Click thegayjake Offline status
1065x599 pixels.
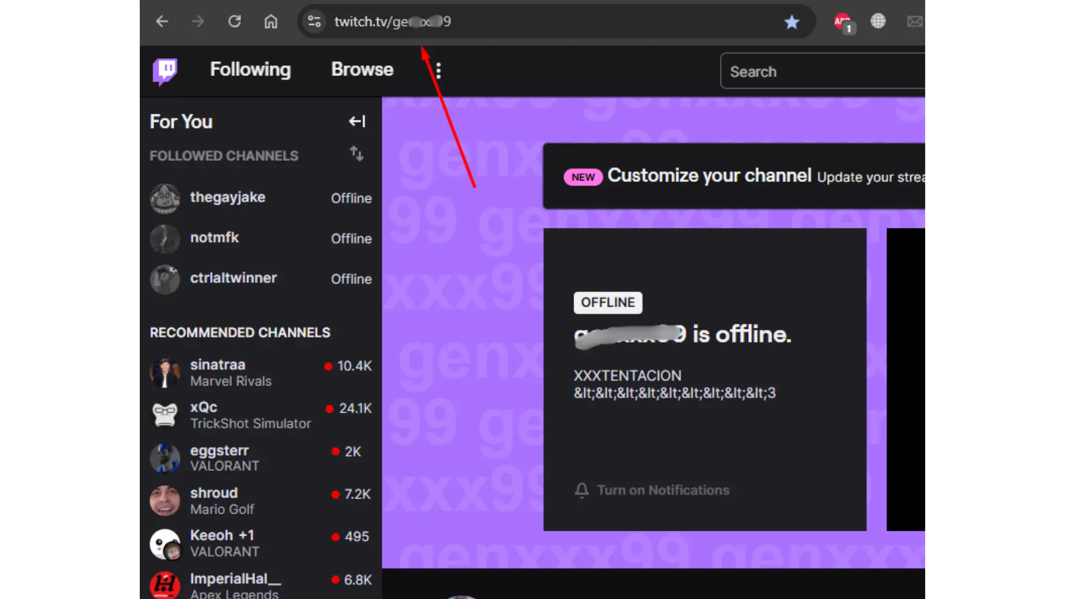coord(351,199)
